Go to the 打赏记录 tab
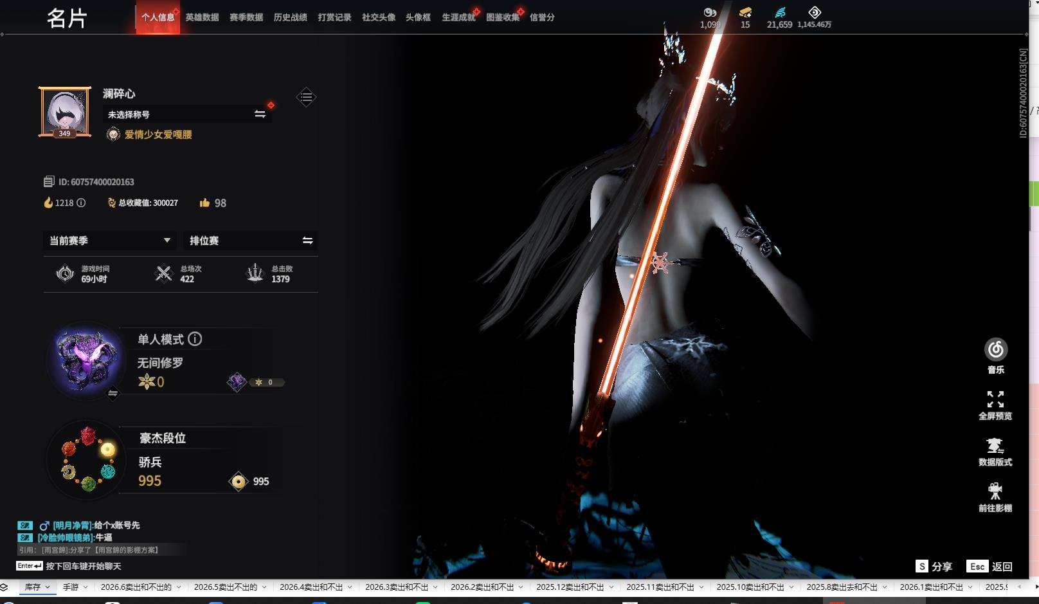This screenshot has height=604, width=1039. point(334,17)
